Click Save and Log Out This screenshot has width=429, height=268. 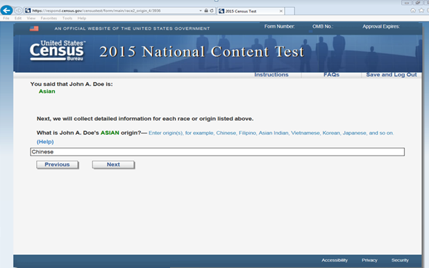point(392,75)
